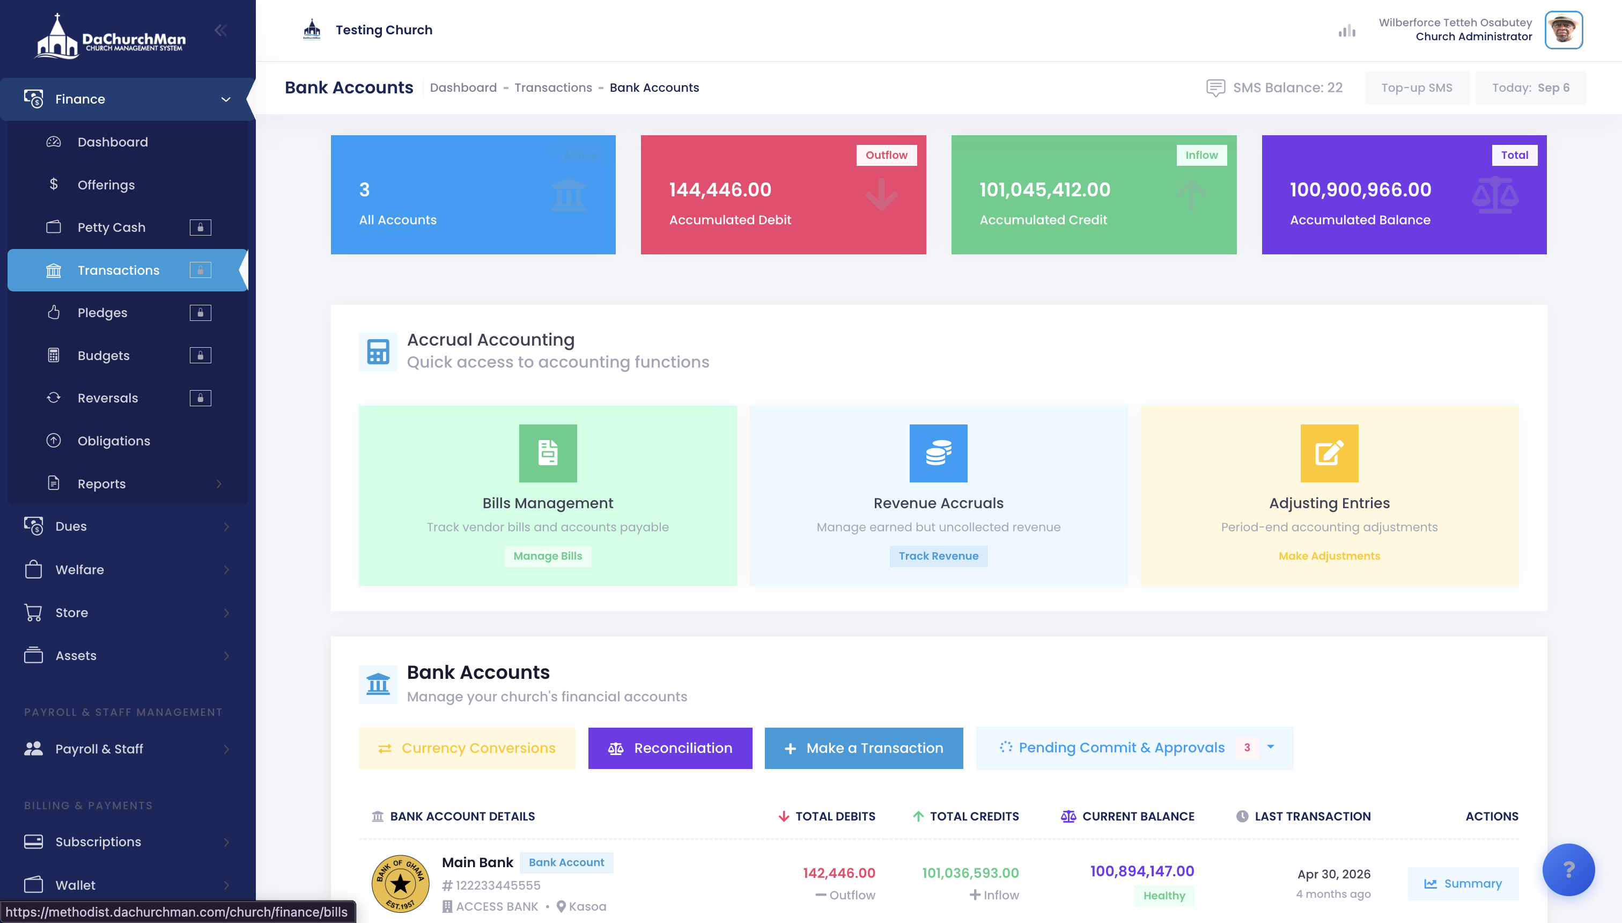
Task: Click the Transactions breadcrumb link
Action: pyautogui.click(x=553, y=87)
